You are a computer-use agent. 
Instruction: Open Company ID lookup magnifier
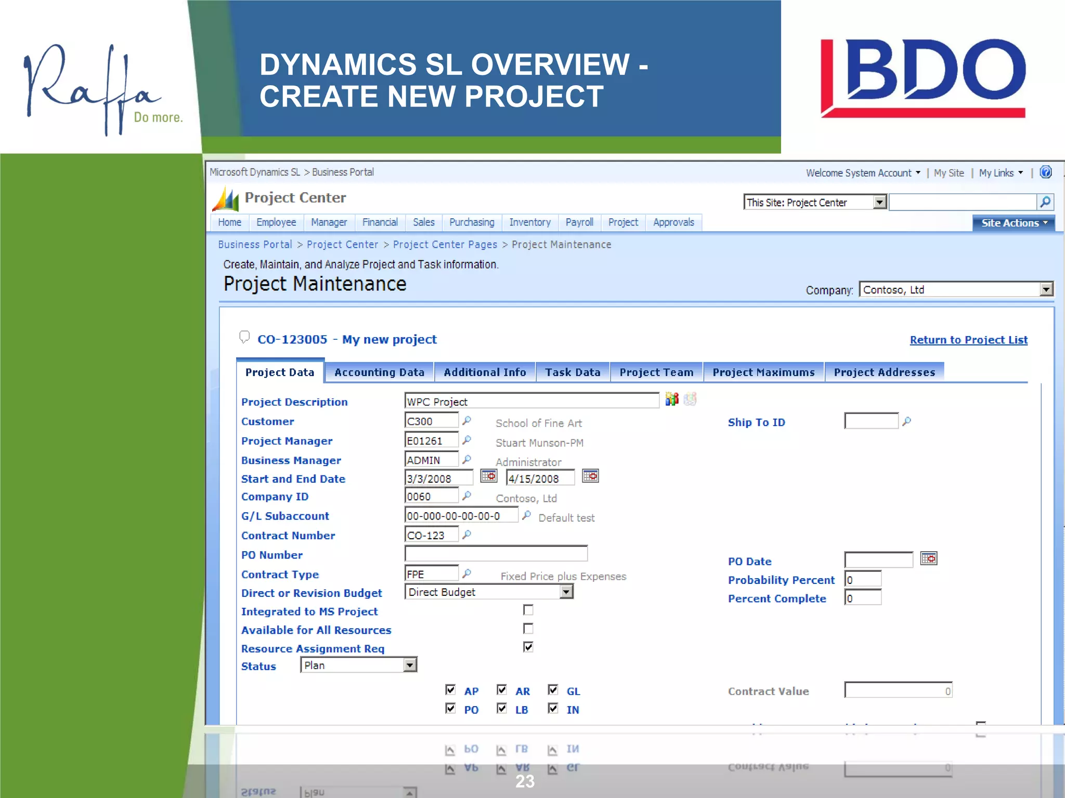pos(466,496)
